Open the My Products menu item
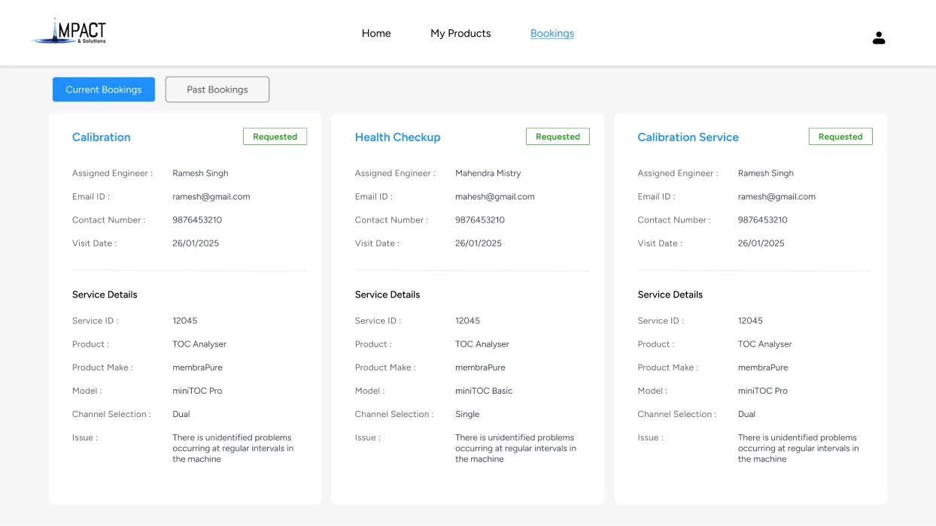936x526 pixels. [460, 33]
